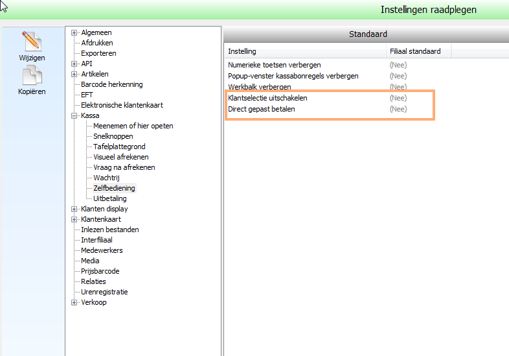Open Elektronische klantenkaart settings
This screenshot has width=509, height=356.
[x=122, y=105]
